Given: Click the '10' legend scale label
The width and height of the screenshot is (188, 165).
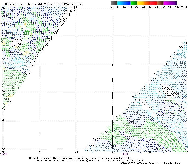Looking at the screenshot, I should [124, 7].
